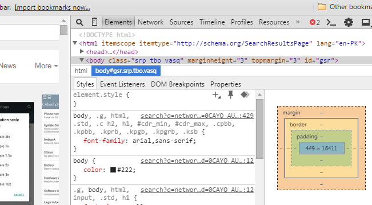Click the #222 color swatch
The image size is (372, 205).
coord(113,170)
